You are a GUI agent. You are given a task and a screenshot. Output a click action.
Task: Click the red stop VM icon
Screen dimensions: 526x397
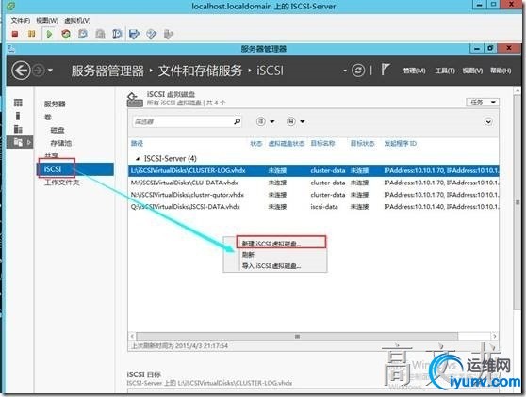tap(15, 34)
